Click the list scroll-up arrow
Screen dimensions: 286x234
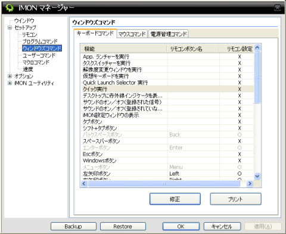[257, 48]
